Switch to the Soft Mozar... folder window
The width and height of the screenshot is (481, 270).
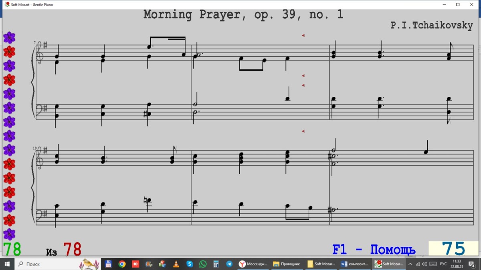pos(321,264)
